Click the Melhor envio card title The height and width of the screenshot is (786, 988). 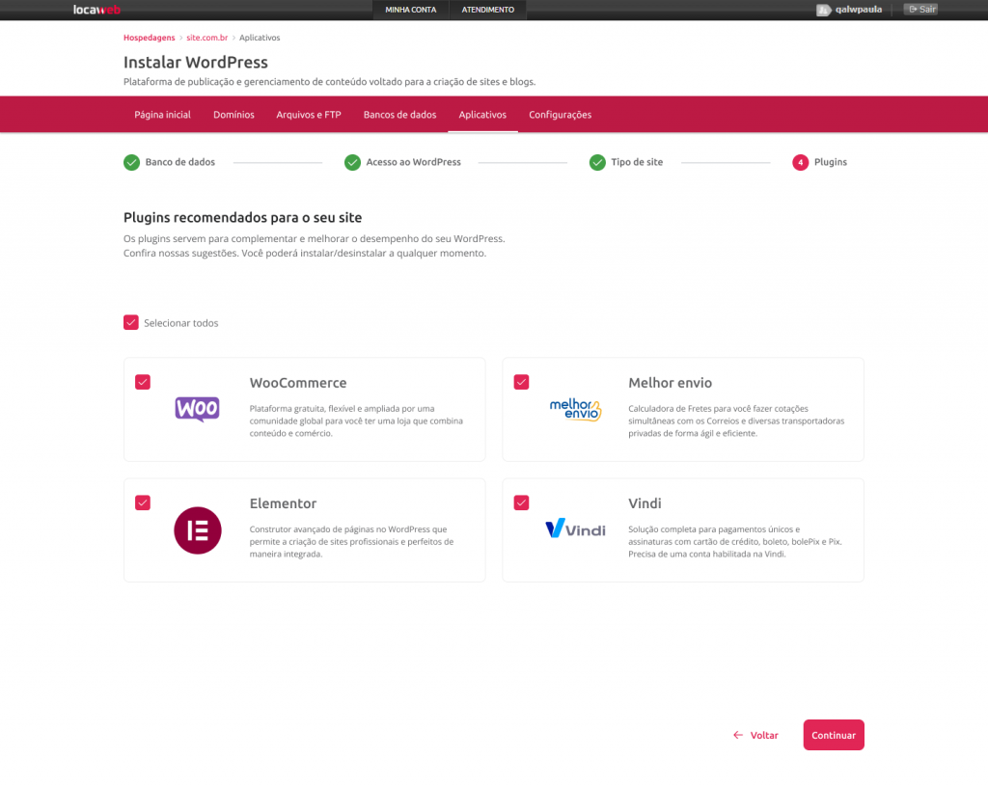coord(670,383)
